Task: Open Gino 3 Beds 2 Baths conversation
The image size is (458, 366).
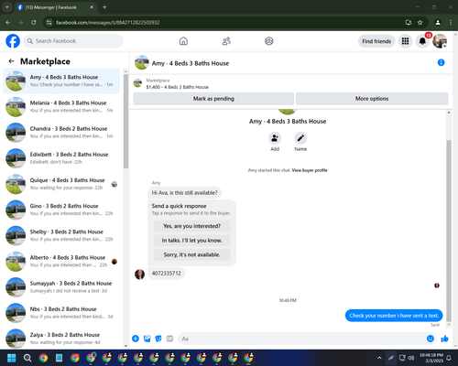Action: click(x=61, y=210)
